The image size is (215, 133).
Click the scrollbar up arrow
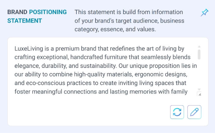coord(199,46)
